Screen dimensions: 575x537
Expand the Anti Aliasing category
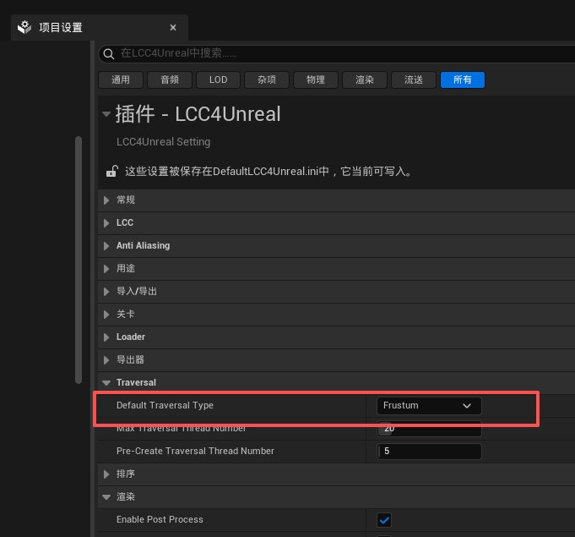pyautogui.click(x=106, y=246)
